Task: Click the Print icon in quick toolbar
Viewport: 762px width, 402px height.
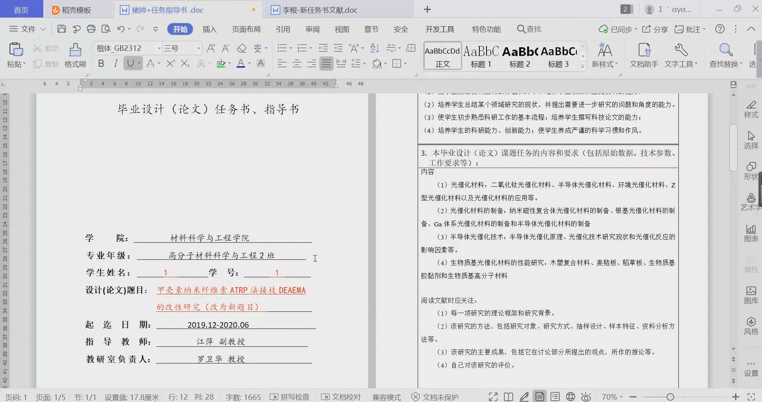Action: coord(91,29)
